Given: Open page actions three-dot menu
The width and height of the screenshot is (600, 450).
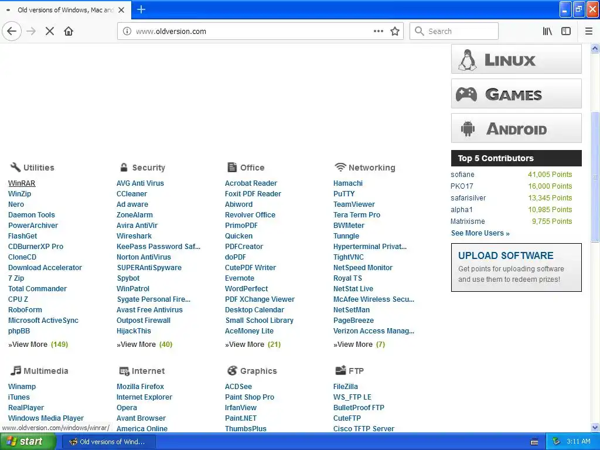Looking at the screenshot, I should (379, 31).
